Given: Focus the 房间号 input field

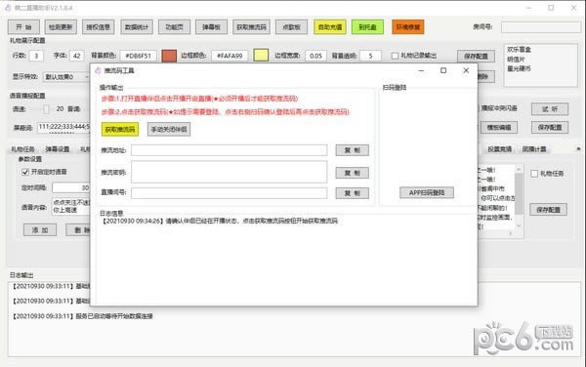Looking at the screenshot, I should [x=541, y=27].
